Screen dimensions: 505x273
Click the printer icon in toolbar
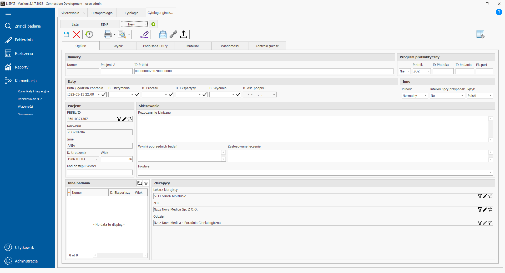coord(108,34)
